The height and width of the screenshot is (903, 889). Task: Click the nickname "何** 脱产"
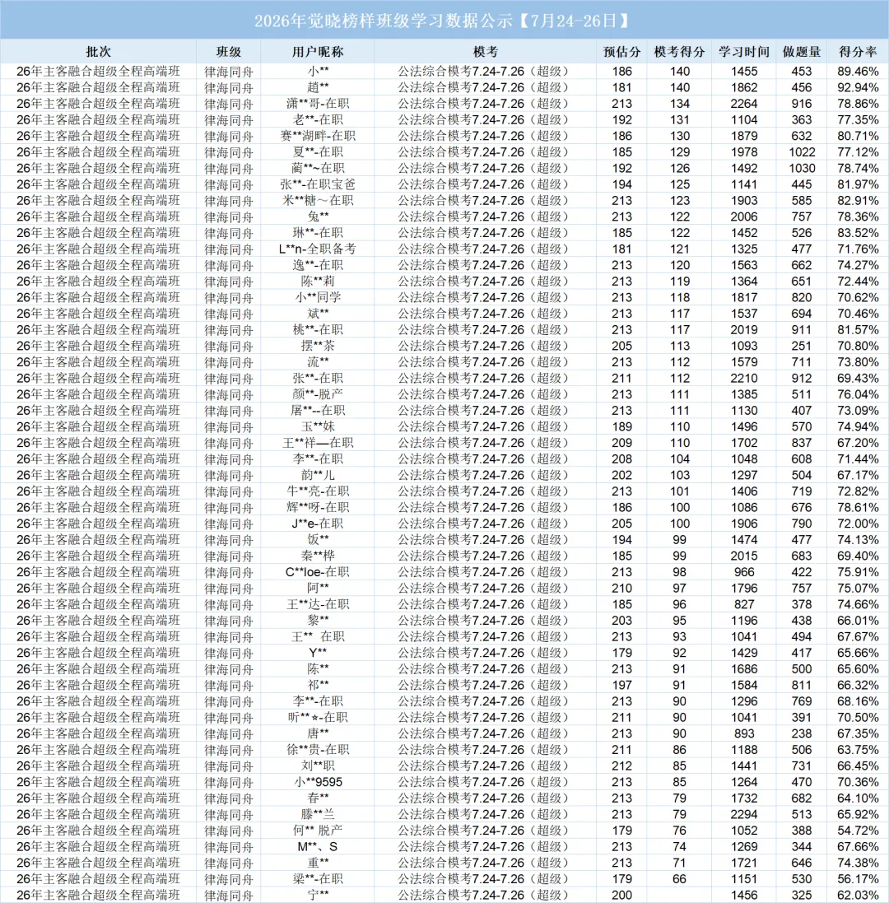(x=318, y=831)
